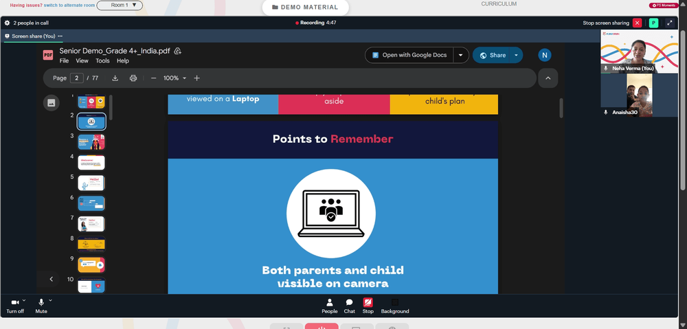Click switch to alternate room link

pos(69,5)
